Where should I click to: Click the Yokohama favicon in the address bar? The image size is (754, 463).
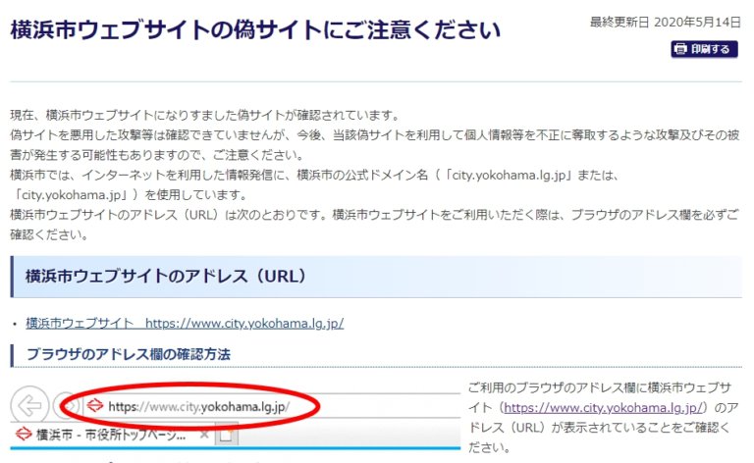[94, 406]
